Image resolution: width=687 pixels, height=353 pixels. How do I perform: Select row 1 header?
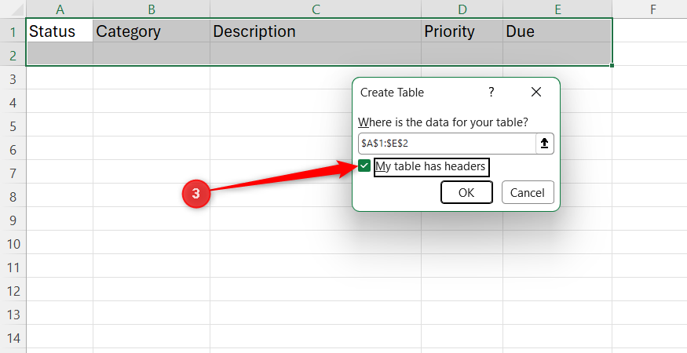tap(13, 31)
